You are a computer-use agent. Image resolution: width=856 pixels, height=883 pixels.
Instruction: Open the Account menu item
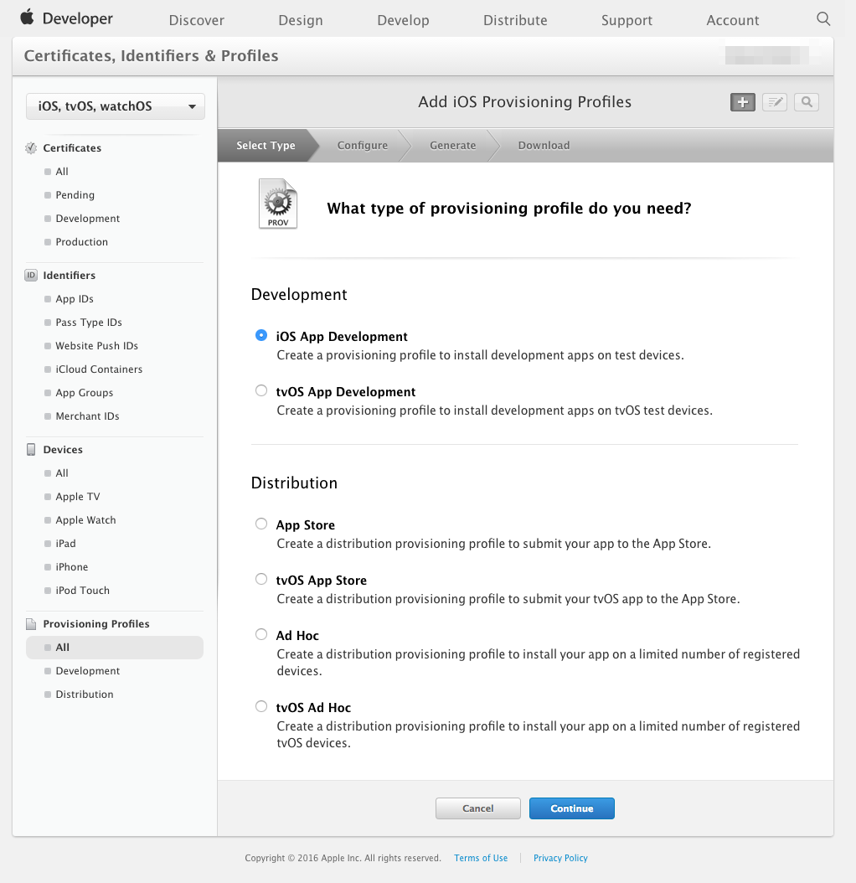pyautogui.click(x=732, y=19)
